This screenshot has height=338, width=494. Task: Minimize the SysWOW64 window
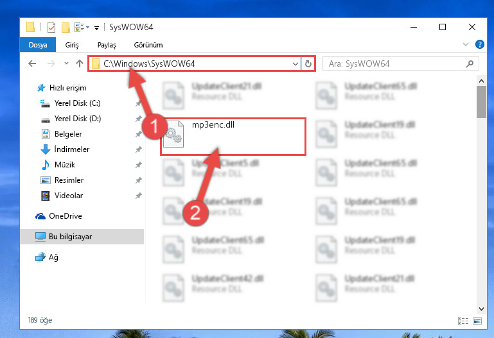(414, 28)
